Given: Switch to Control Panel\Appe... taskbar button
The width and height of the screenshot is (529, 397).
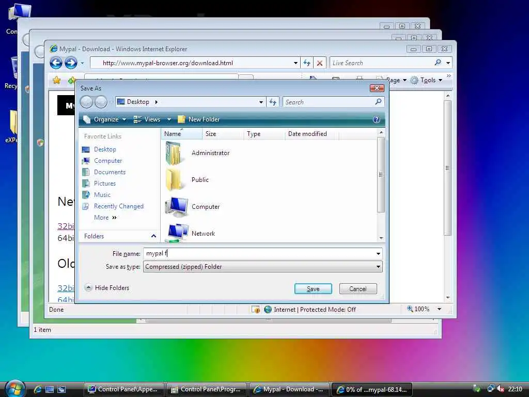Looking at the screenshot, I should (x=123, y=389).
